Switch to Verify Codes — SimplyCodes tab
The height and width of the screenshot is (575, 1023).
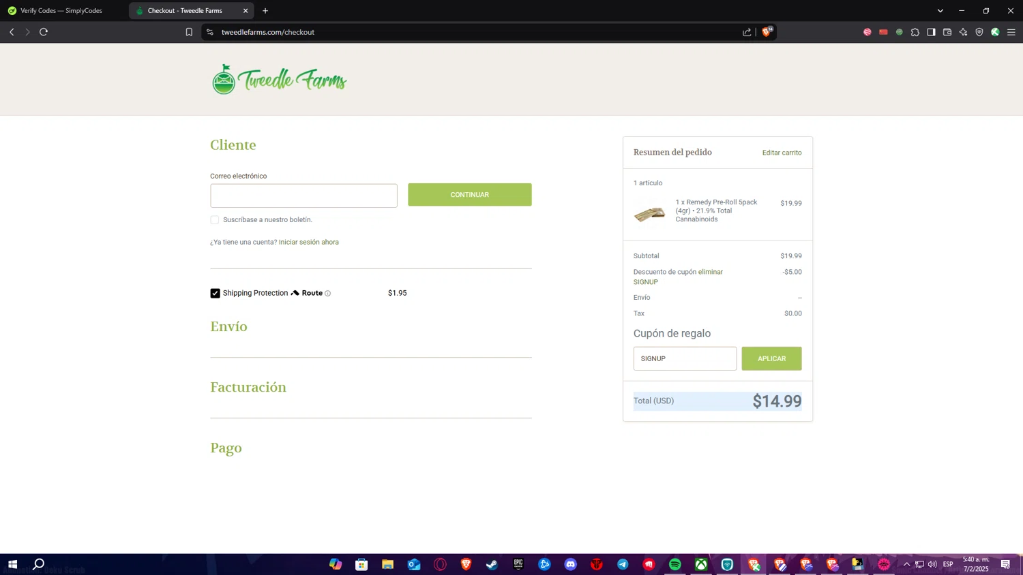point(61,11)
